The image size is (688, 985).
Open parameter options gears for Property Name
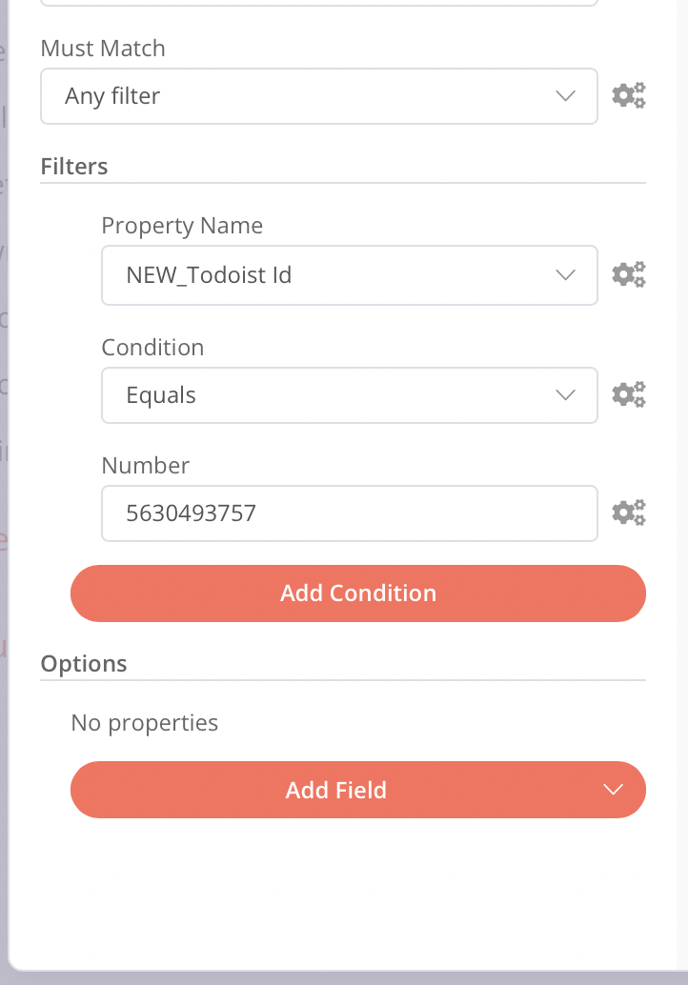628,274
